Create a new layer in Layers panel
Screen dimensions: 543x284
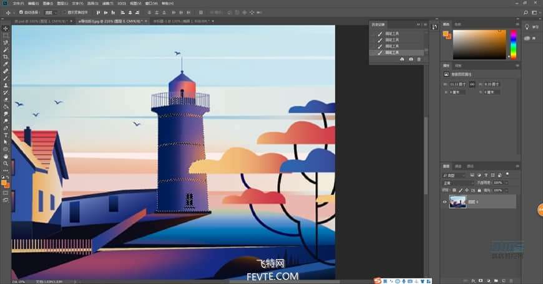[504, 280]
